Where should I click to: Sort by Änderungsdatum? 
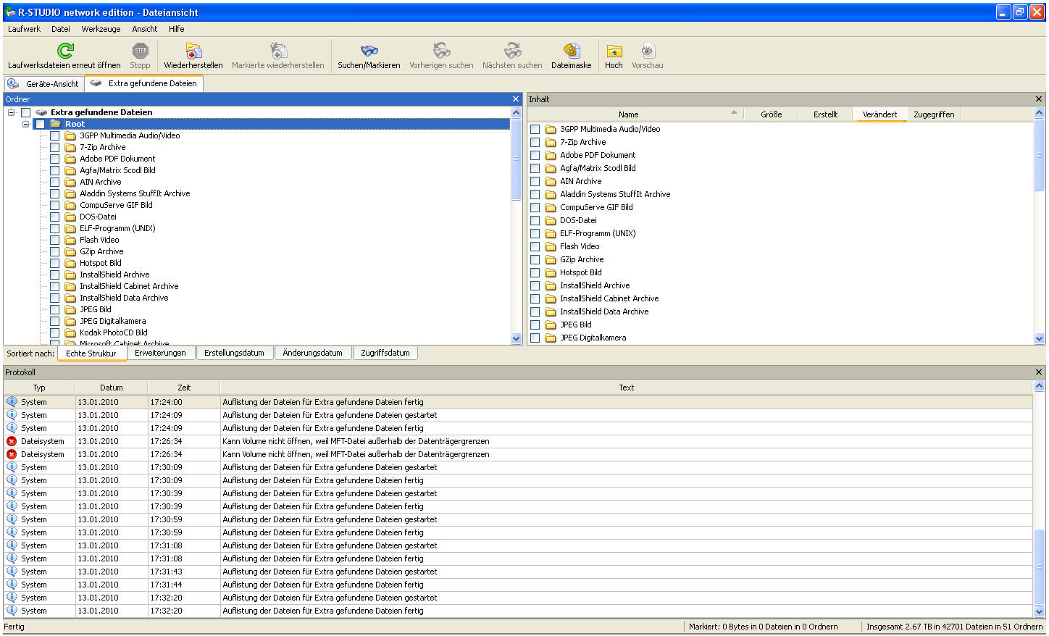pyautogui.click(x=312, y=353)
